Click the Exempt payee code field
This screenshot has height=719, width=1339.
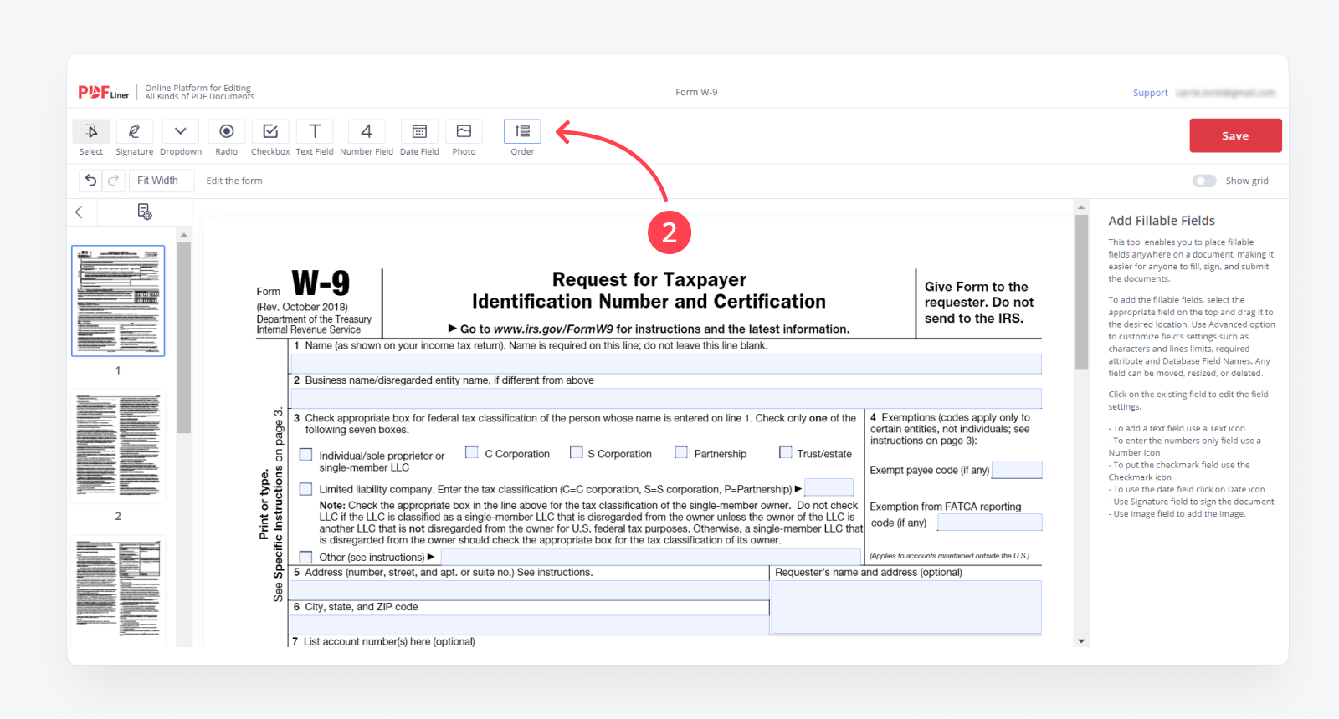(x=1017, y=470)
